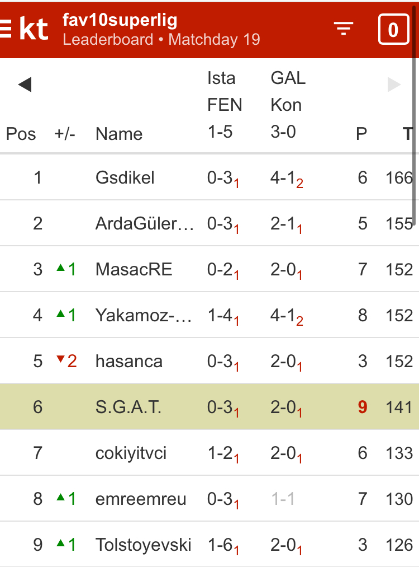Open Tolstoyevski's player profile
This screenshot has width=419, height=567.
(144, 545)
